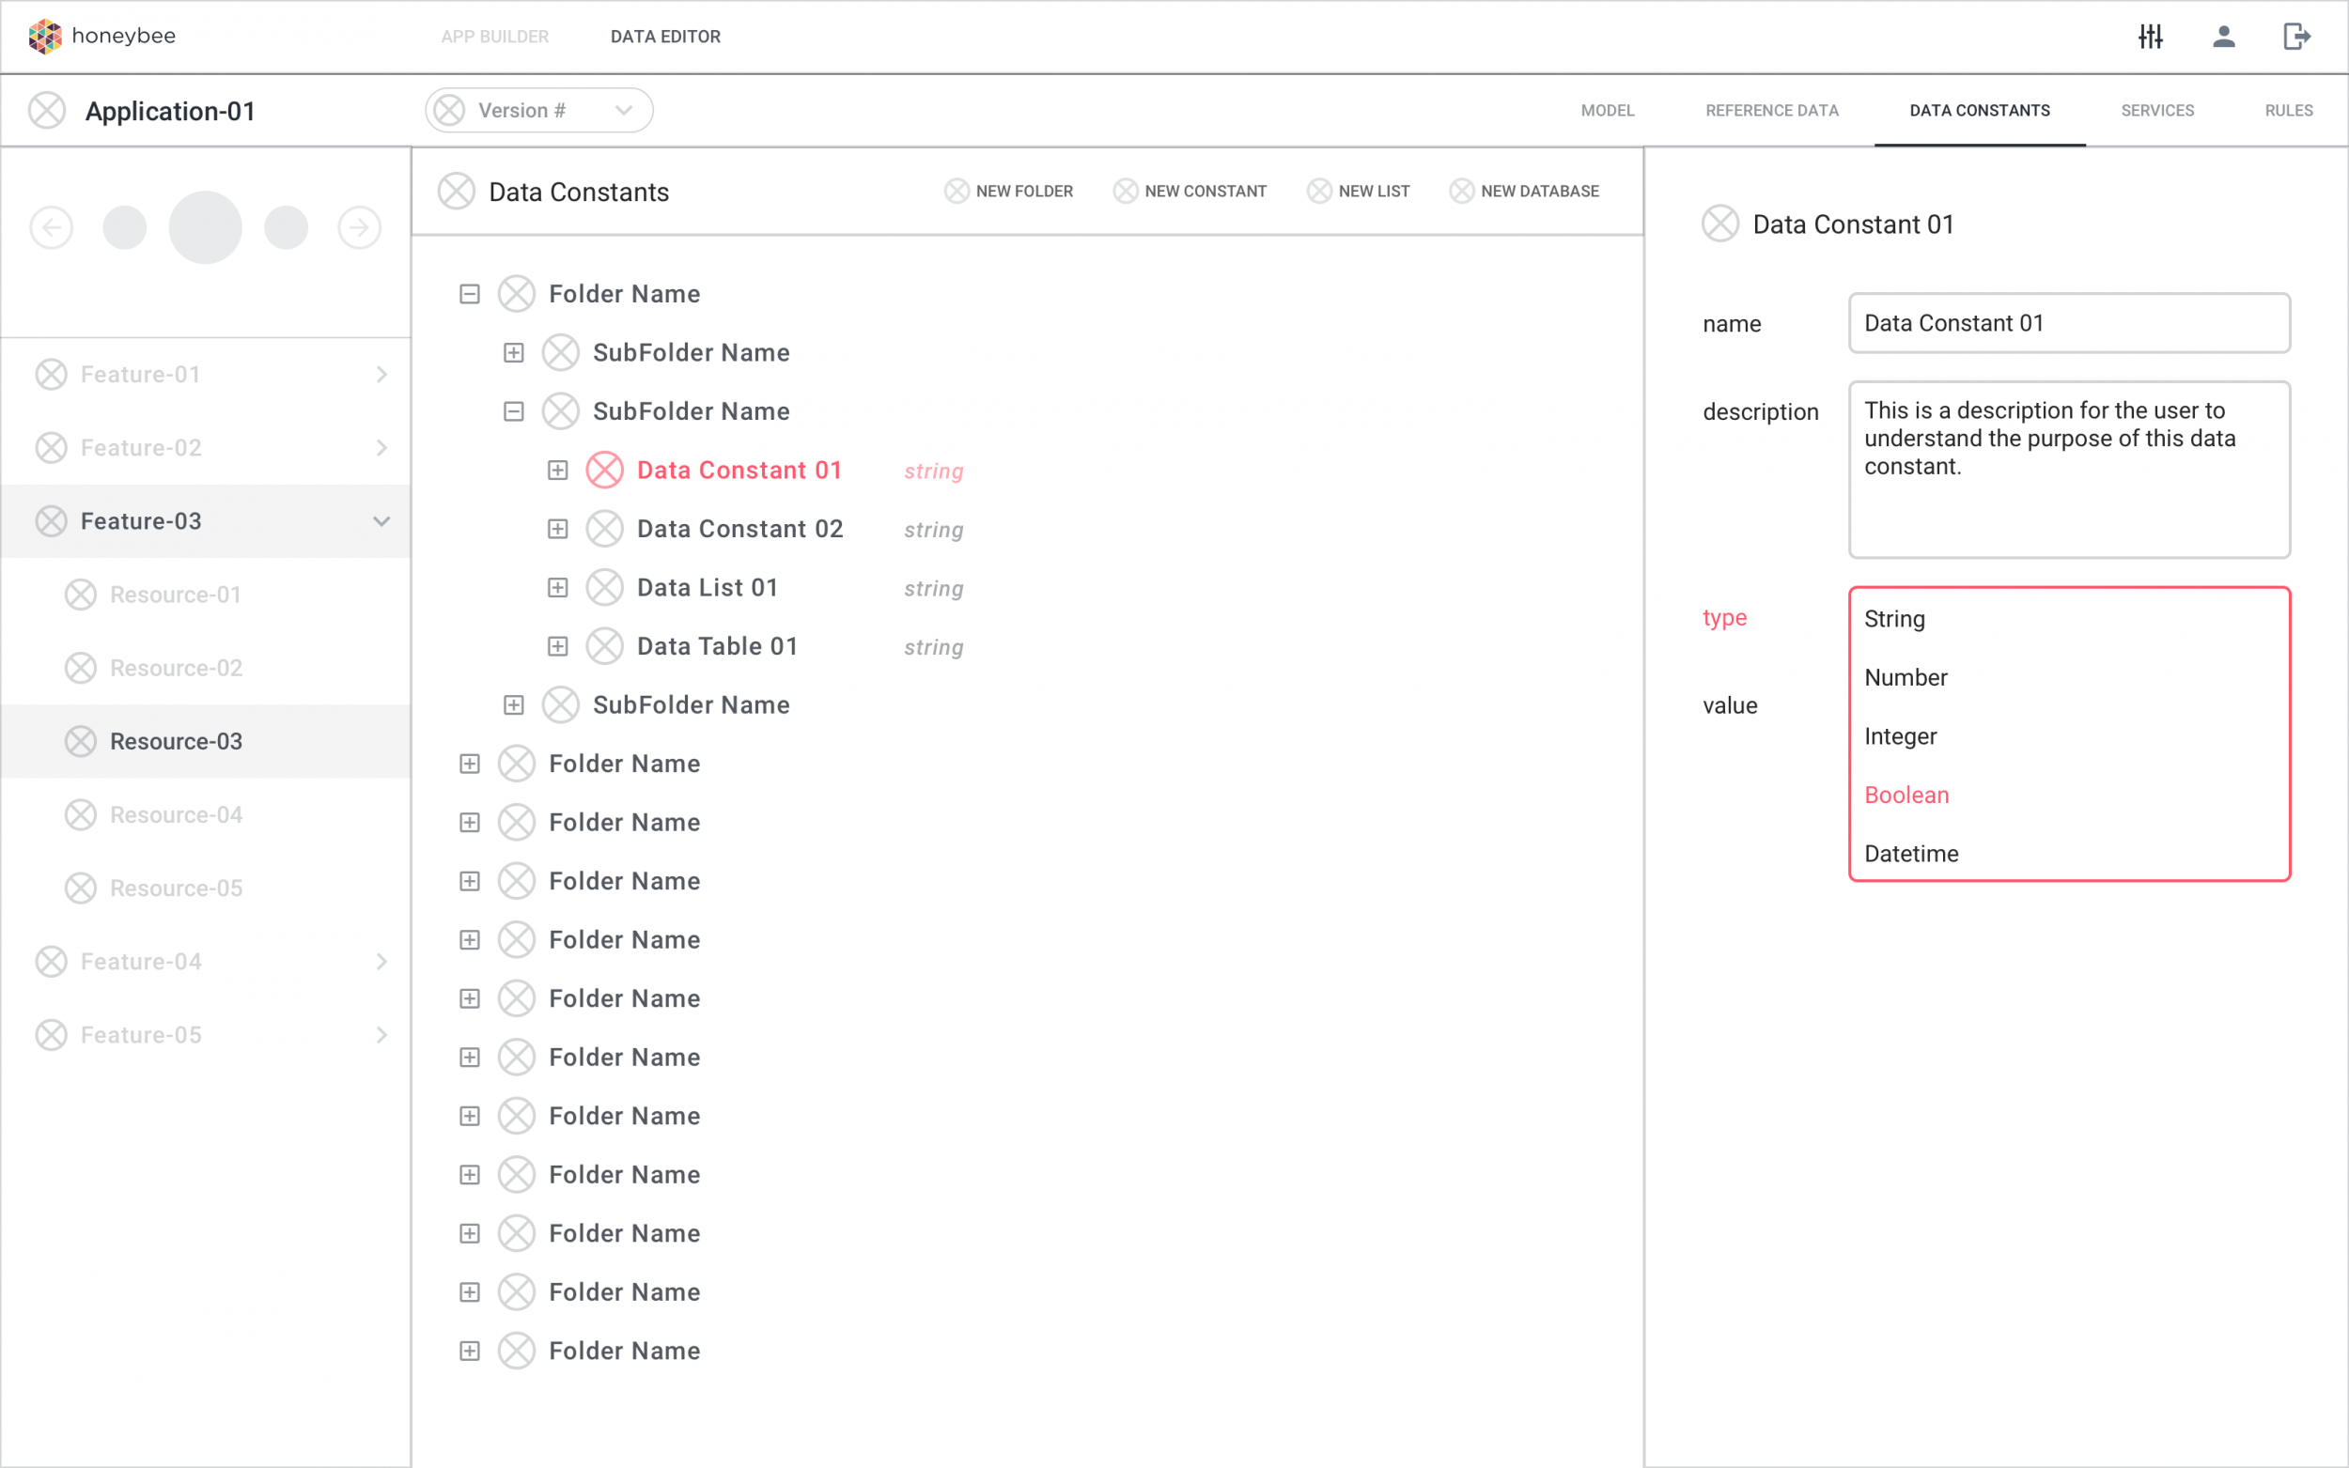
Task: Open the Version # dropdown
Action: [x=539, y=111]
